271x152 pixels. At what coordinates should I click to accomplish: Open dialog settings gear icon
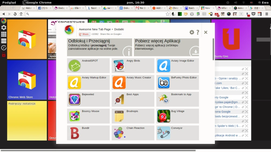tap(192, 32)
